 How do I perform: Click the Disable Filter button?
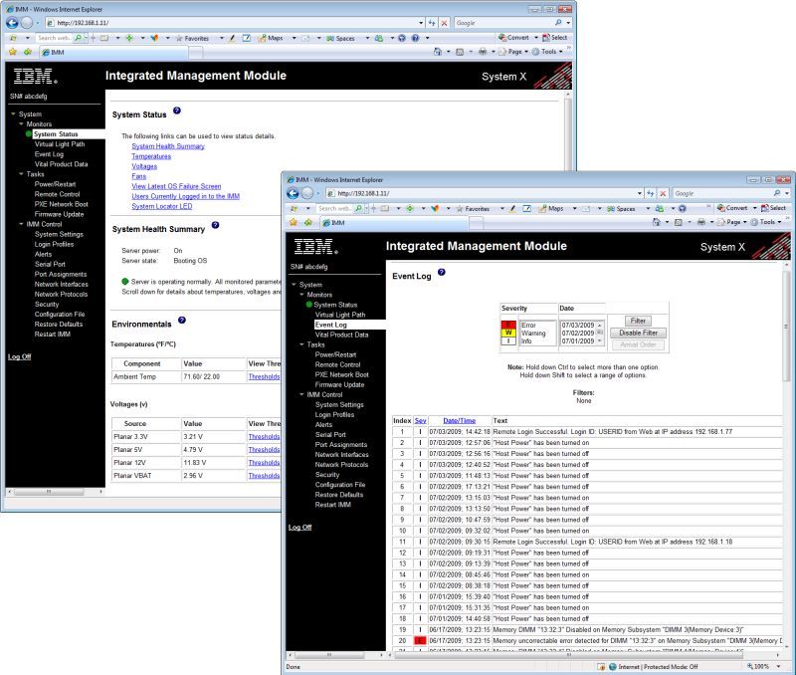coord(638,334)
